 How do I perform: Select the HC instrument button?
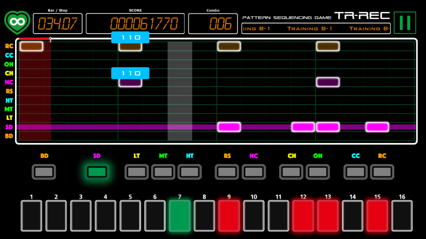(254, 172)
